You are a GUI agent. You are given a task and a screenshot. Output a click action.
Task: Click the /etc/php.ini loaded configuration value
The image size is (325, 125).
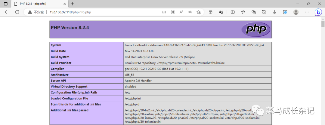point(133,99)
